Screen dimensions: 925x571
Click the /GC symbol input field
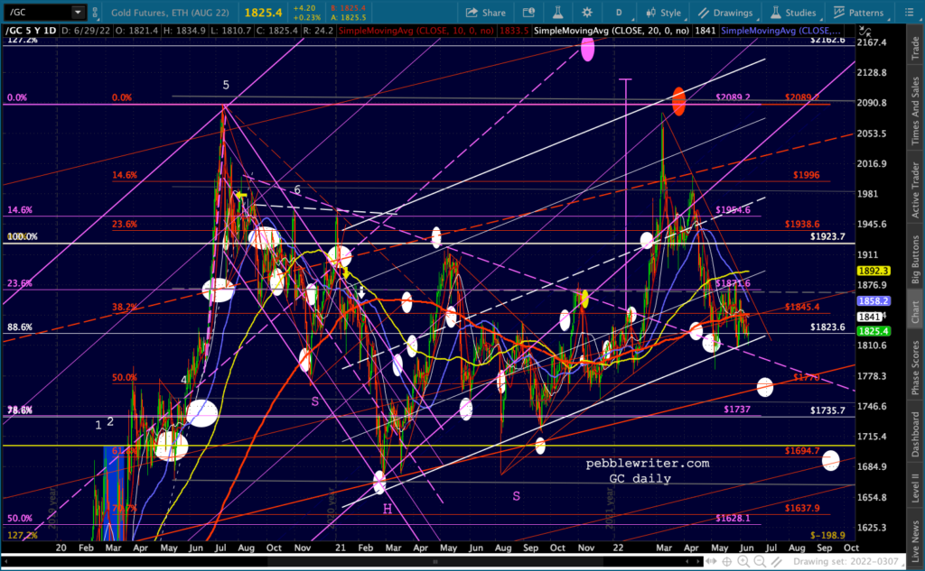pyautogui.click(x=38, y=12)
